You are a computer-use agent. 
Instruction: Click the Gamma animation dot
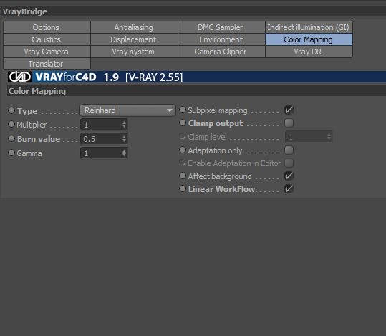point(11,153)
